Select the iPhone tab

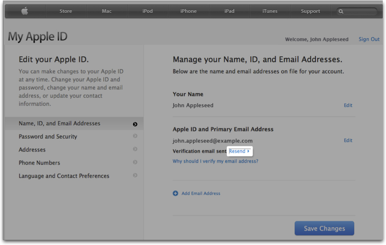[x=189, y=11]
